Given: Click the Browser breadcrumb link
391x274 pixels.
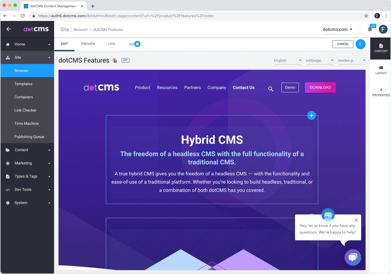Looking at the screenshot, I should 81,30.
